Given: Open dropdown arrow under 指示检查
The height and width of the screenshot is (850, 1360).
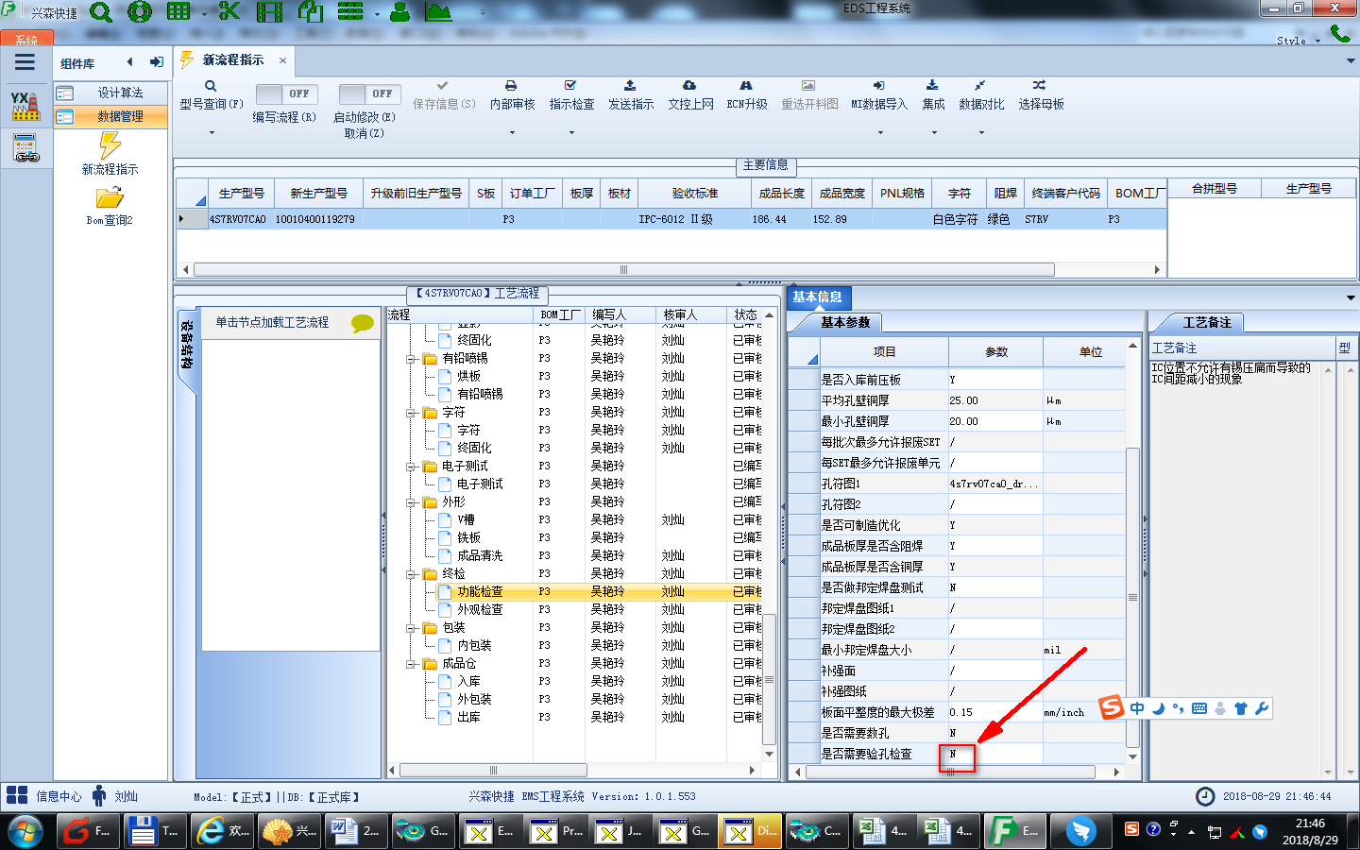Looking at the screenshot, I should point(571,133).
